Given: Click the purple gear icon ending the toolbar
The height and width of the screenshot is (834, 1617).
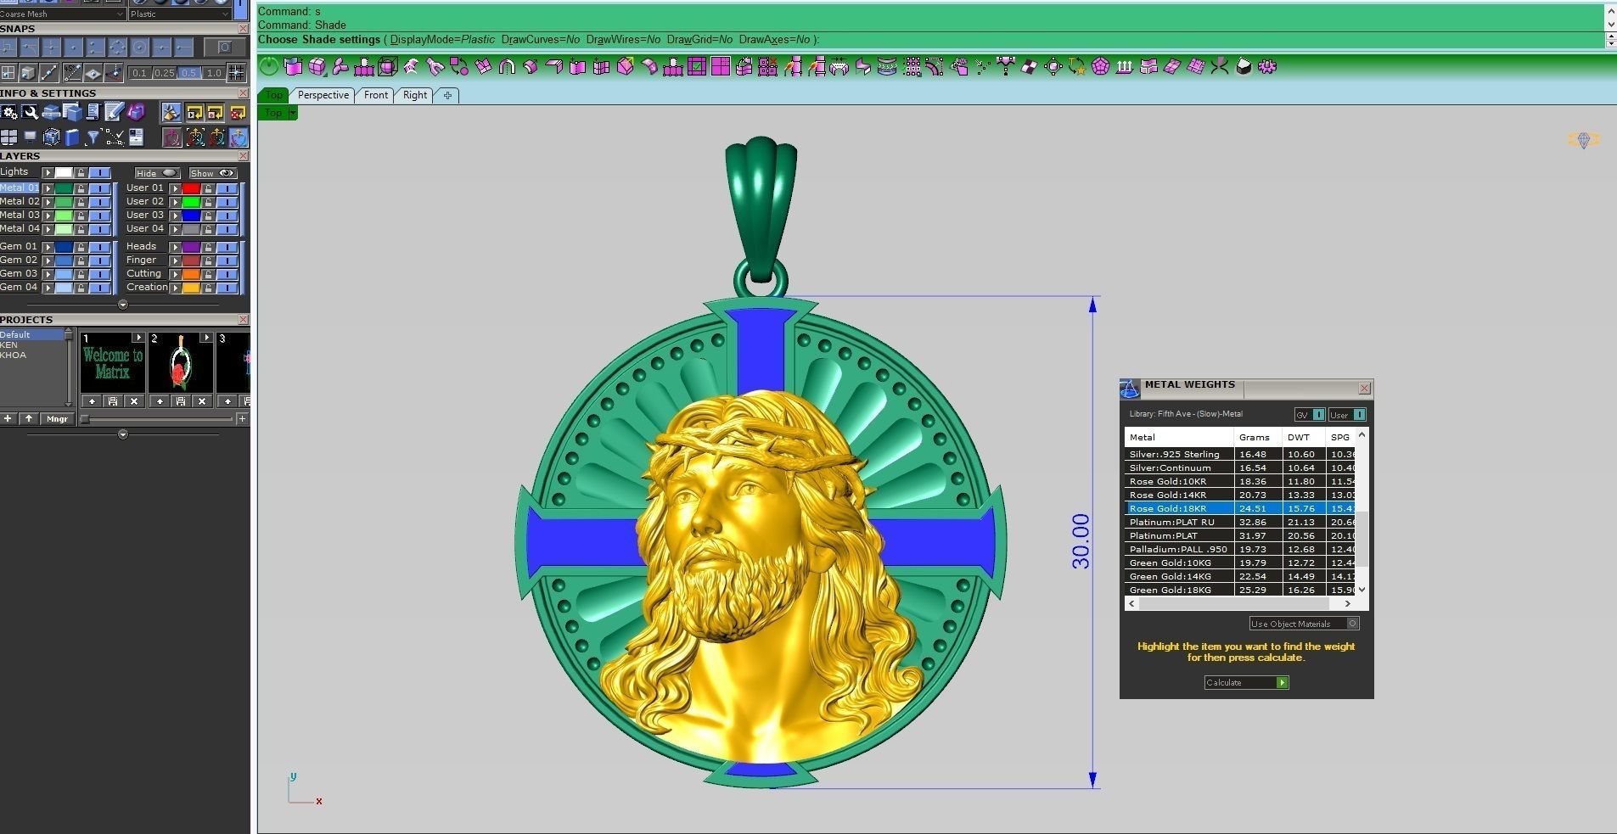Looking at the screenshot, I should coord(1267,66).
